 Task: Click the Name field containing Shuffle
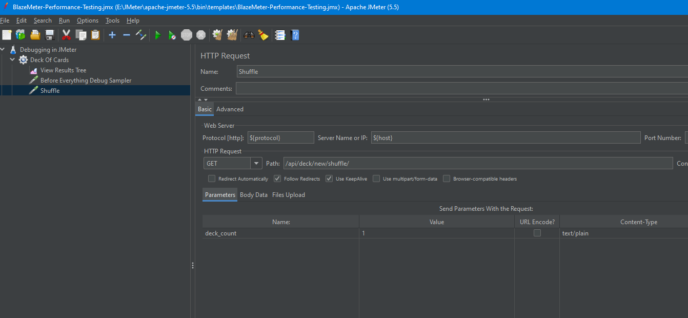coord(462,72)
